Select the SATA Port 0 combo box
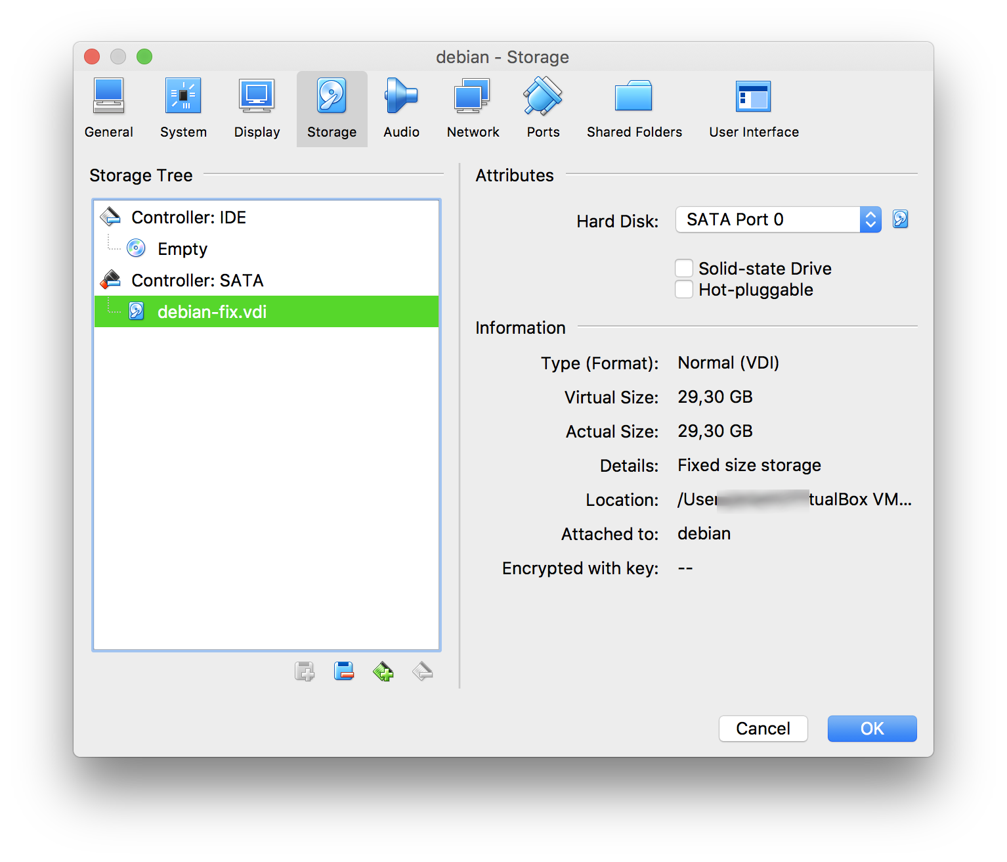1007x862 pixels. pos(768,219)
